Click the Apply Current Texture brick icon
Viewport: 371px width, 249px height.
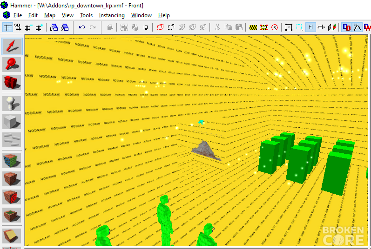(x=12, y=179)
